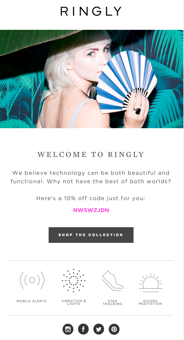Image resolution: width=184 pixels, height=340 pixels.
Task: Open Ringly's Facebook page icon
Action: (x=83, y=329)
